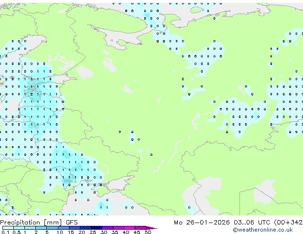The height and width of the screenshot is (234, 303).
Task: Select the 40 to 45 mm magenta swatch
Action: (x=130, y=228)
